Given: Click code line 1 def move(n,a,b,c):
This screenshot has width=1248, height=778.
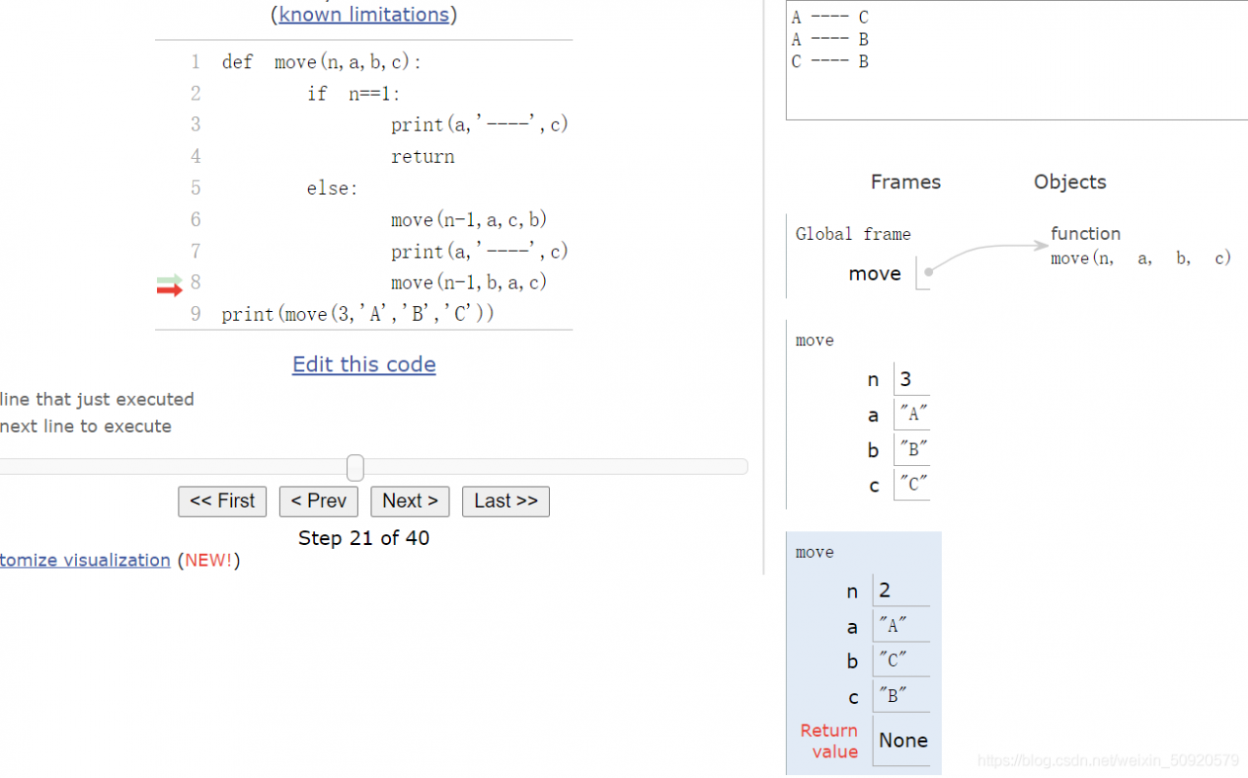Looking at the screenshot, I should 322,62.
